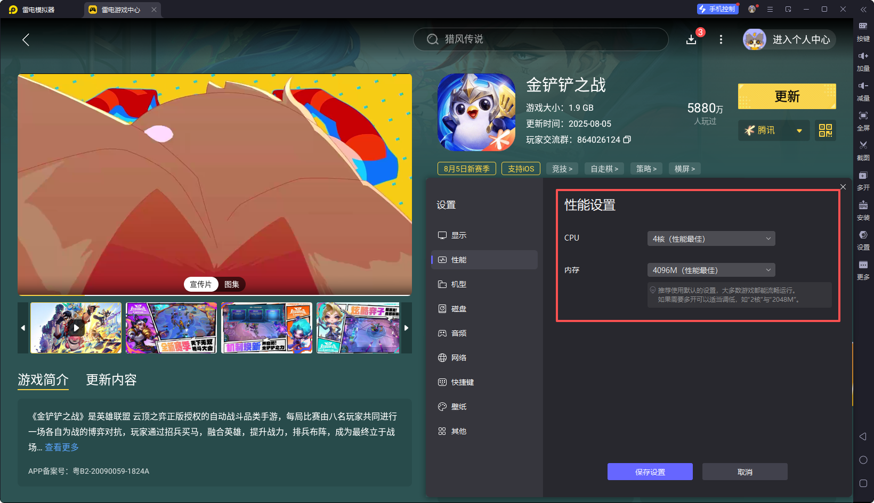
Task: Select the 性能 performance settings section
Action: pos(484,260)
